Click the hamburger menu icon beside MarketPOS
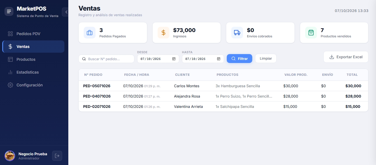 coord(9,11)
